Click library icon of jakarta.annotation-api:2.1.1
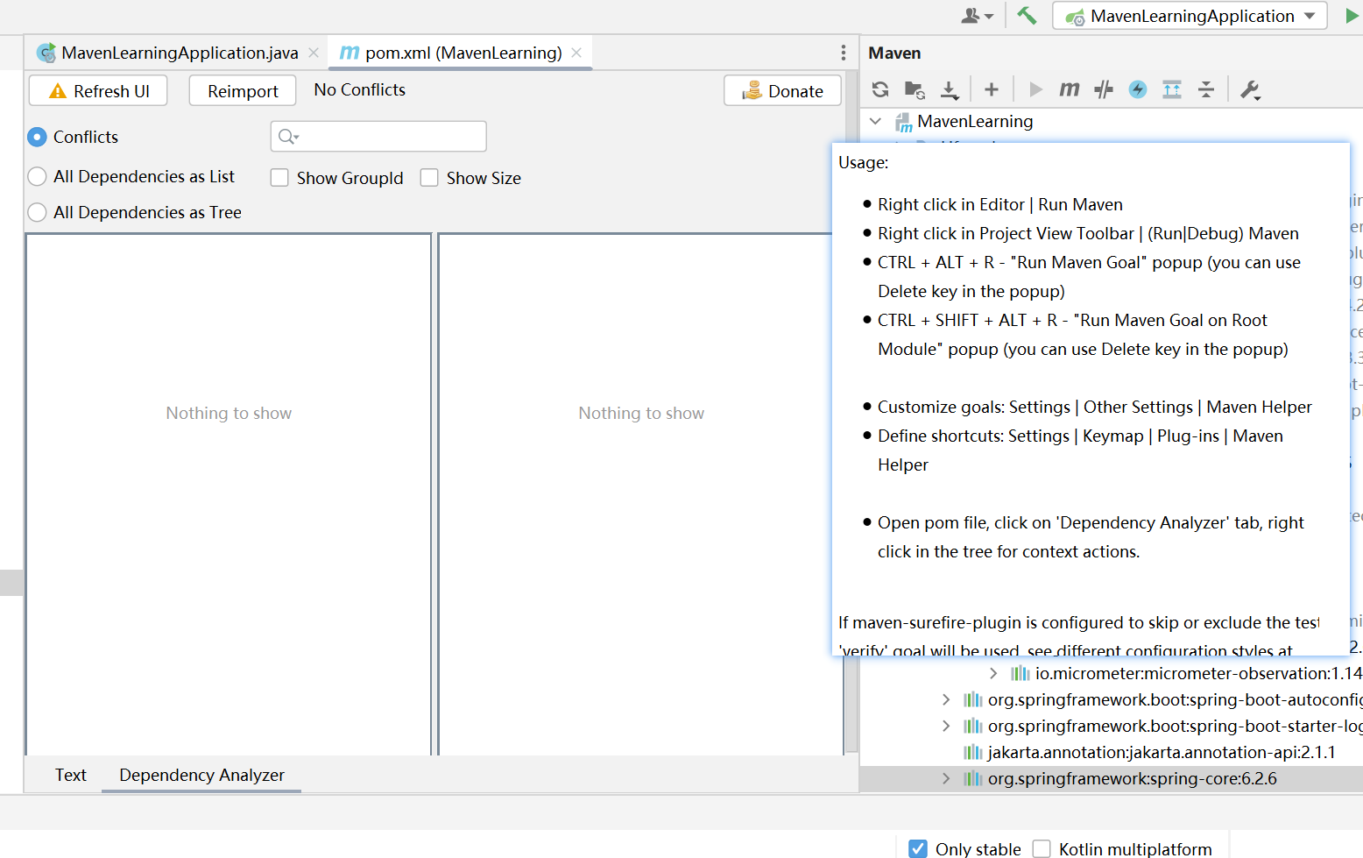This screenshot has width=1363, height=858. pyautogui.click(x=972, y=752)
